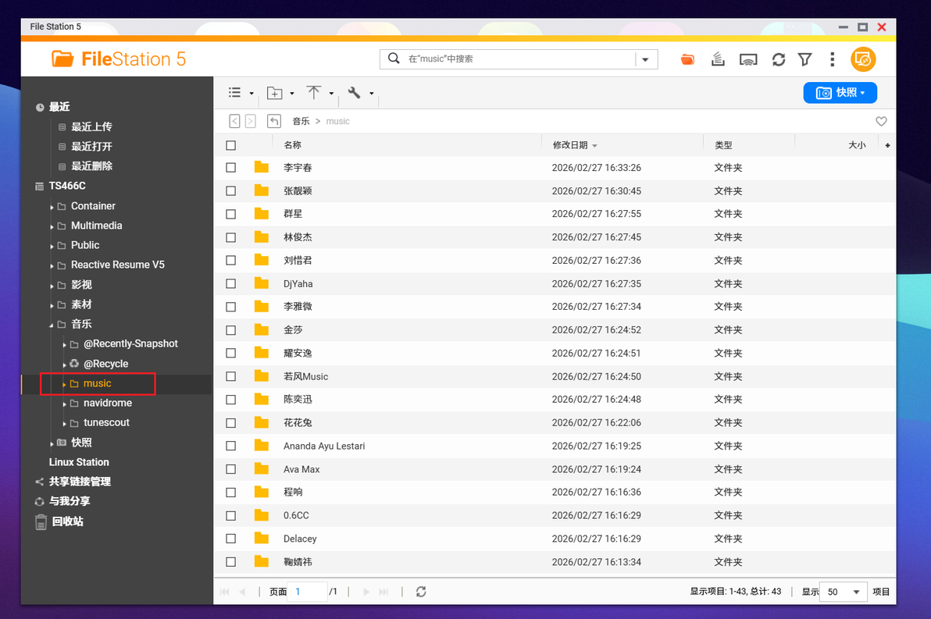Check the box for 群星

(231, 214)
